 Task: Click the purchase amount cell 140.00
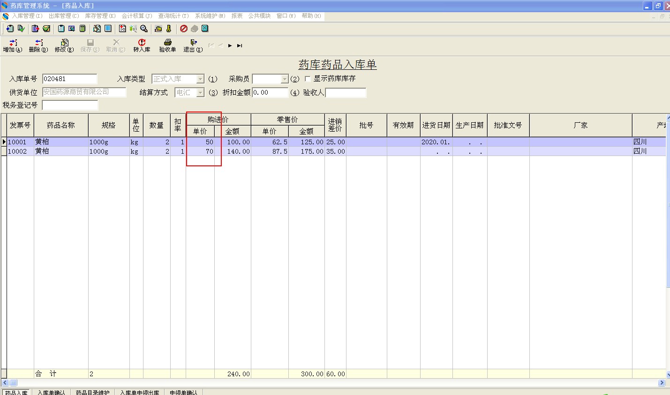[233, 151]
